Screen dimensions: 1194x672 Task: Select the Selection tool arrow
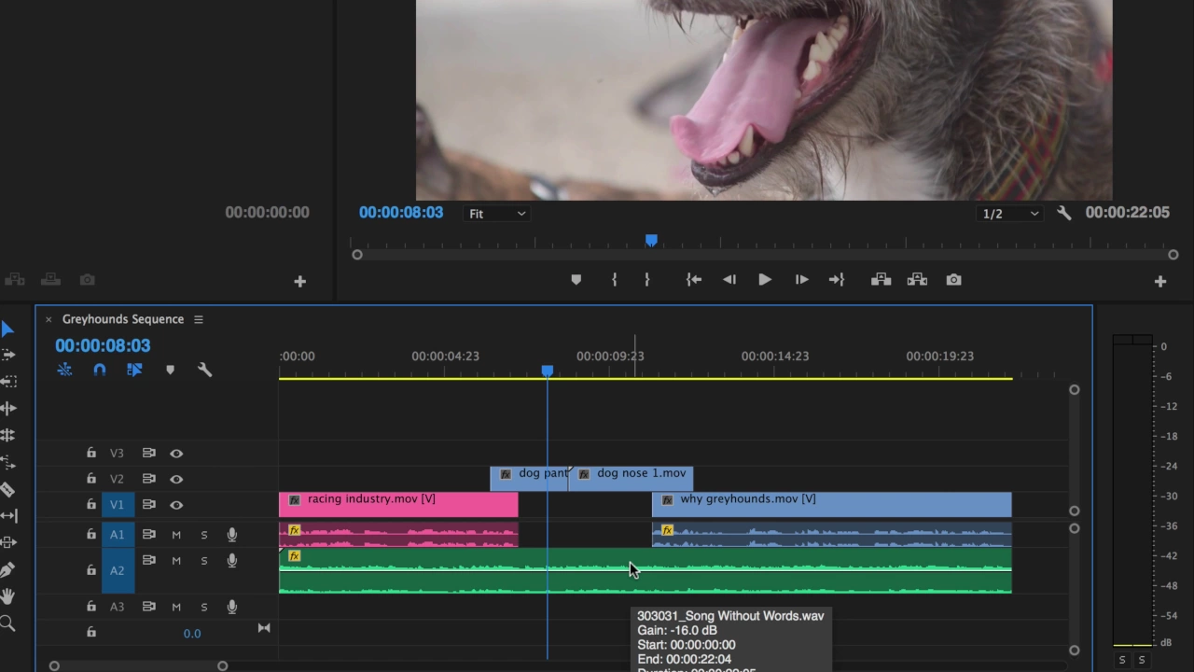coord(7,329)
